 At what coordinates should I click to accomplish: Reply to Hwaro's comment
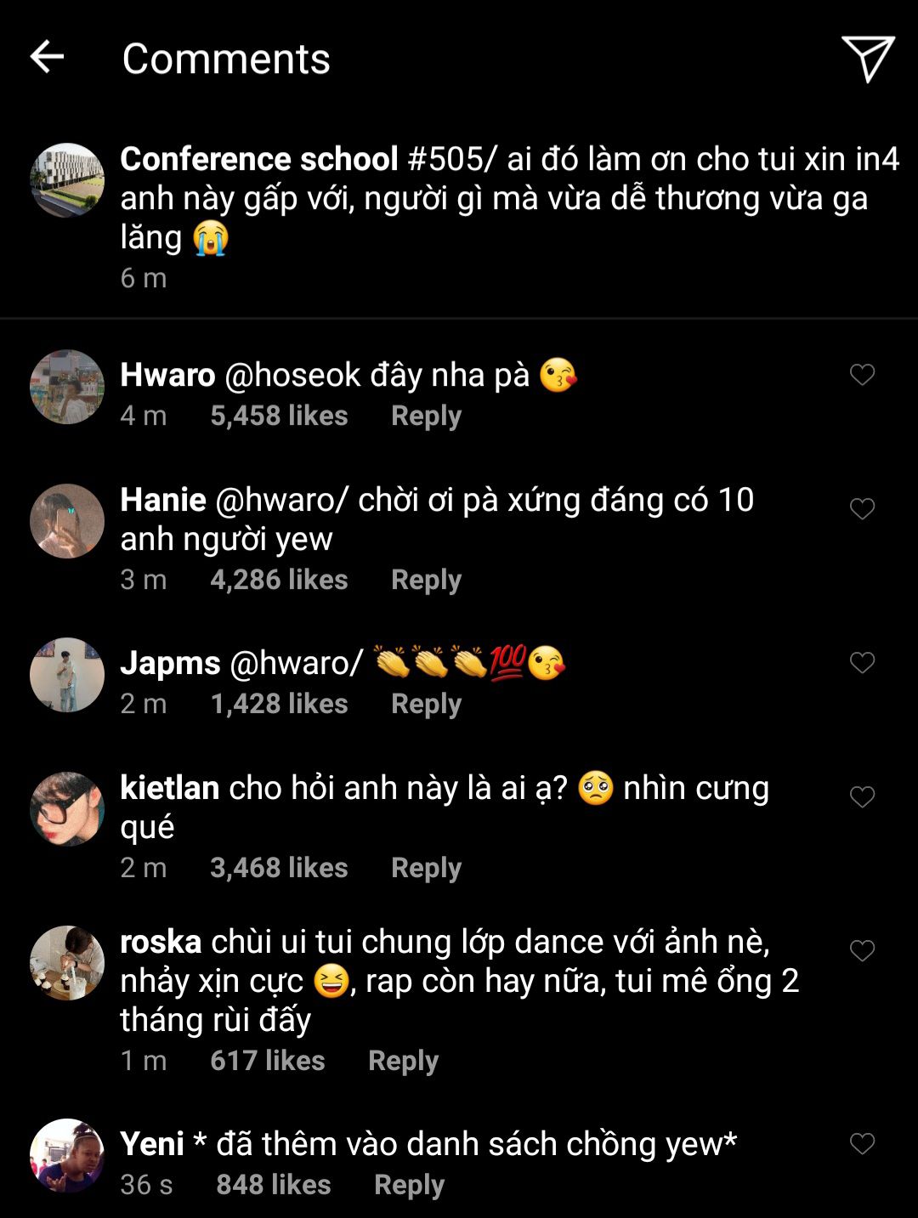tap(426, 416)
